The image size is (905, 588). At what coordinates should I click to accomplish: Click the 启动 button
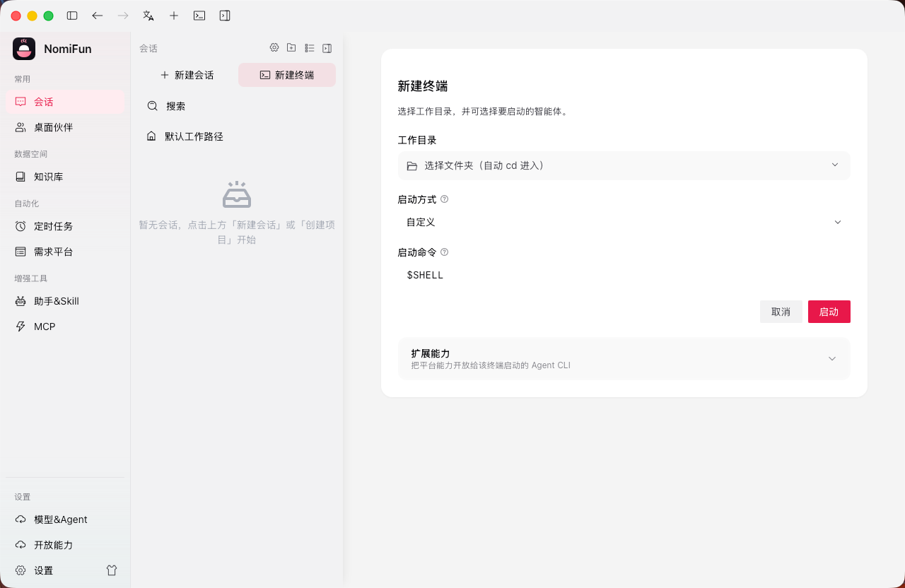(829, 312)
